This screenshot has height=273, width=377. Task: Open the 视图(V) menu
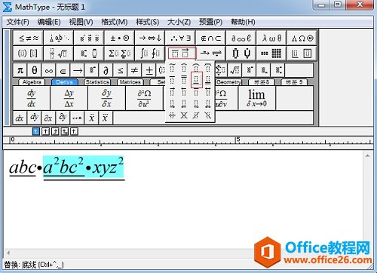point(81,22)
